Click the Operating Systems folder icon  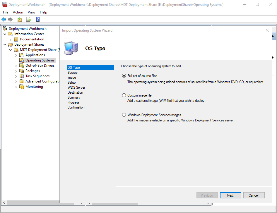click(x=22, y=60)
